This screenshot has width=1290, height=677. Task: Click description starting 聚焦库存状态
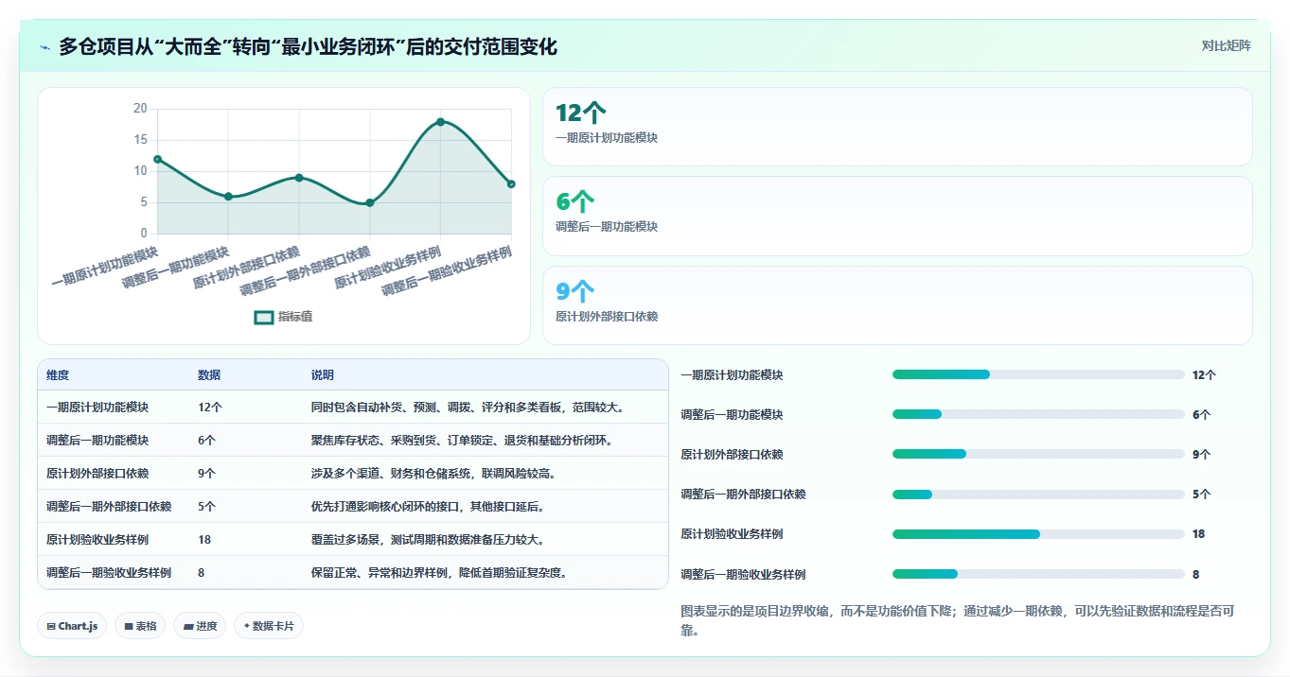point(462,441)
